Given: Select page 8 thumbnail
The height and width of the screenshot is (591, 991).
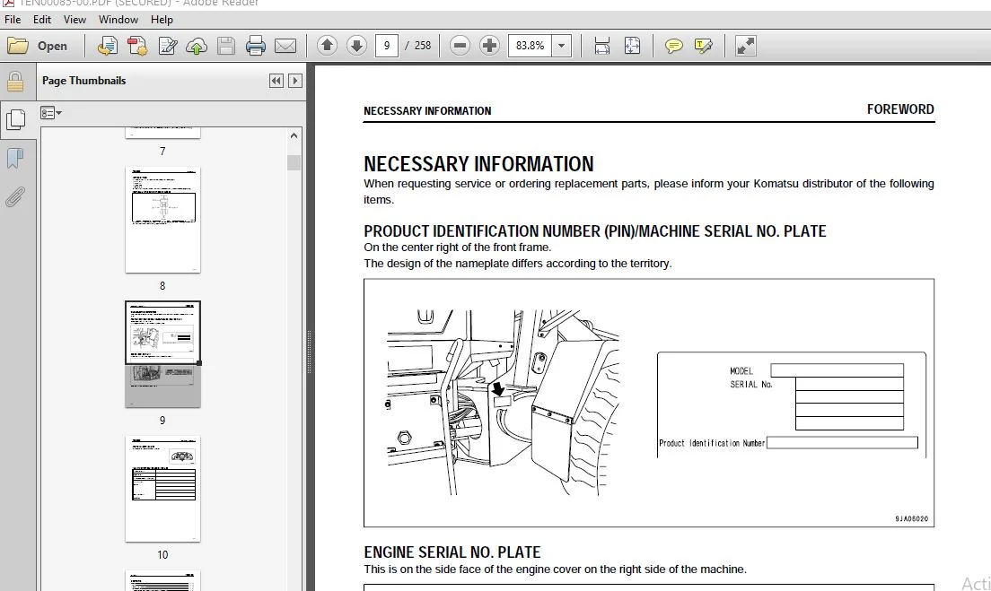Looking at the screenshot, I should point(163,221).
